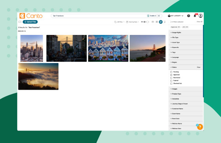221x143 pixels.
Task: Click the view icon left of highlighted one
Action: 157,22
